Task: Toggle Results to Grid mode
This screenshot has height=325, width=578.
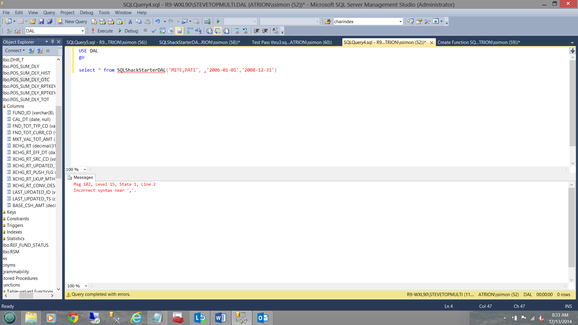Action: pyautogui.click(x=218, y=31)
